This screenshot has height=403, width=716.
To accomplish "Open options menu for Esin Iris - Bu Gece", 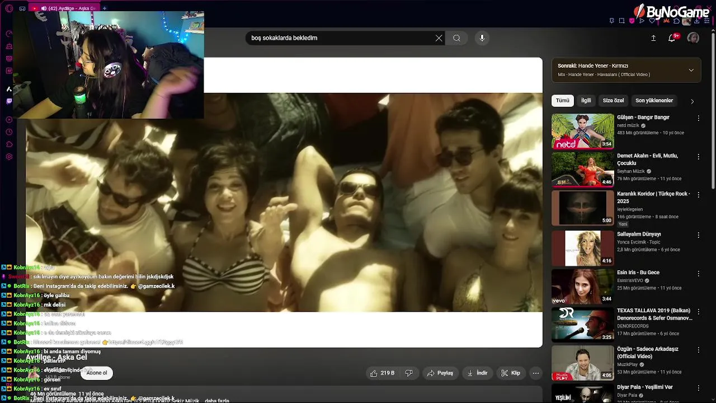I will 698,273.
